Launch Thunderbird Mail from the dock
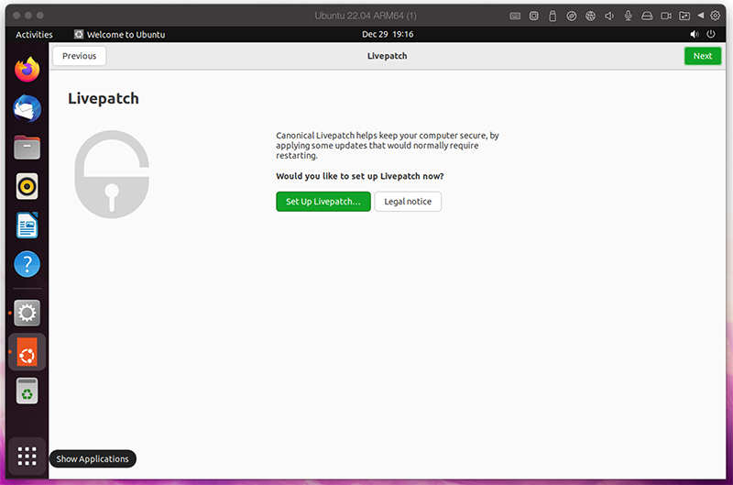Image resolution: width=733 pixels, height=485 pixels. [27, 108]
